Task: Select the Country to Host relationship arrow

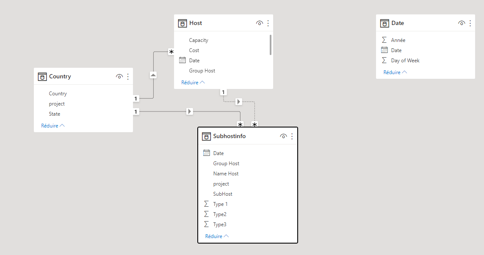Action: [x=153, y=75]
